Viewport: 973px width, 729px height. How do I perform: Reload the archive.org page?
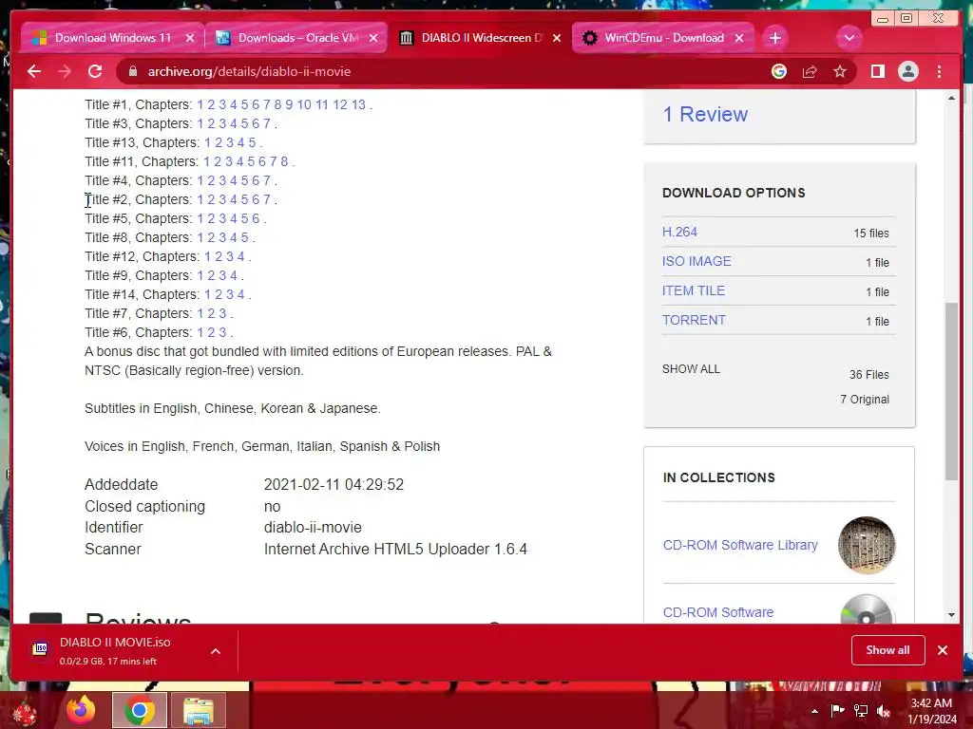point(95,71)
